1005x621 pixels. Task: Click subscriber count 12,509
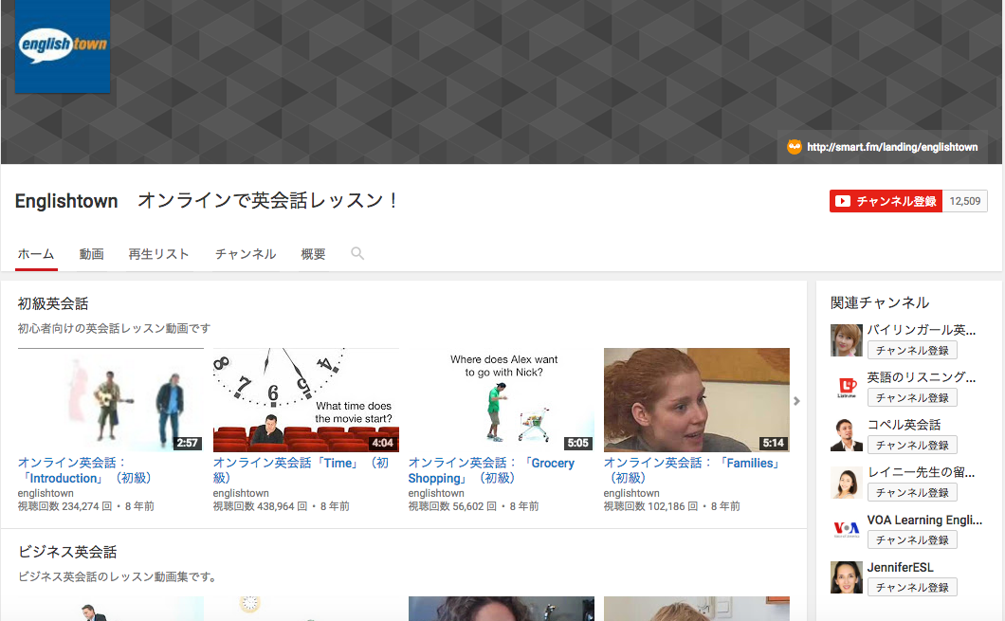(964, 201)
